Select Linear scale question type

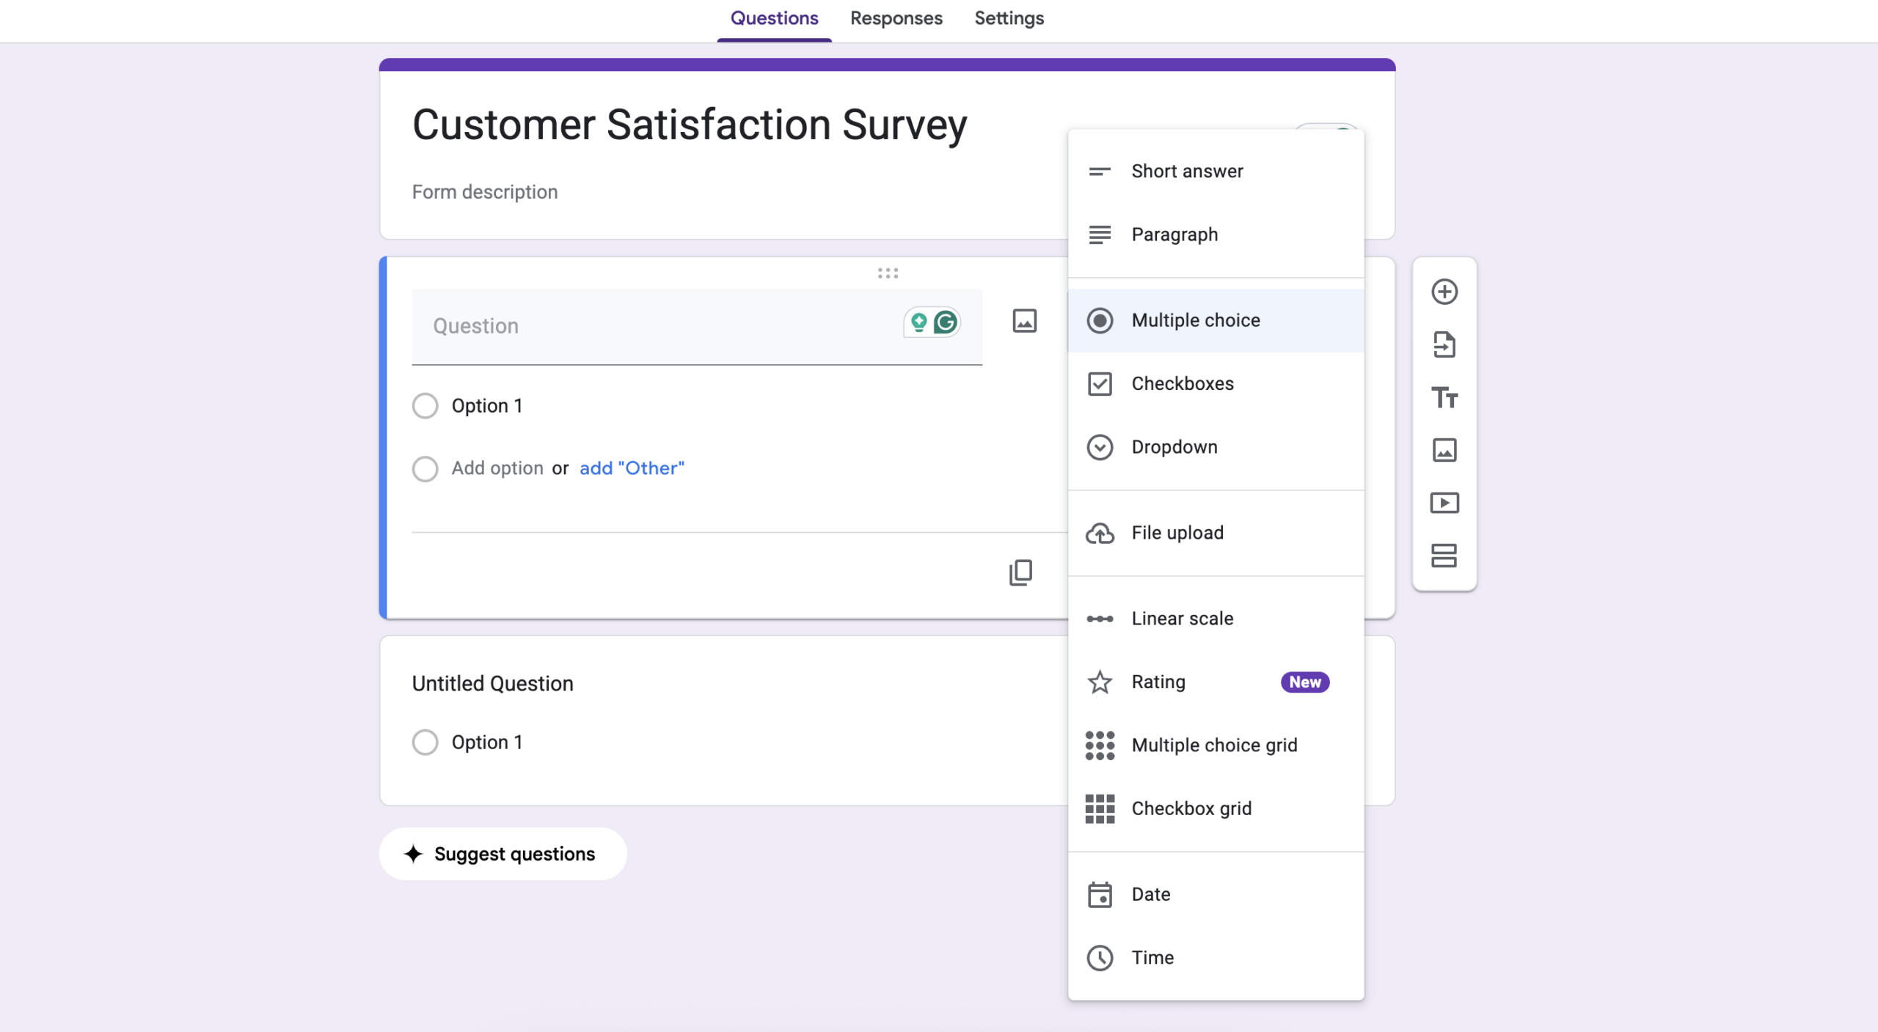[1182, 618]
